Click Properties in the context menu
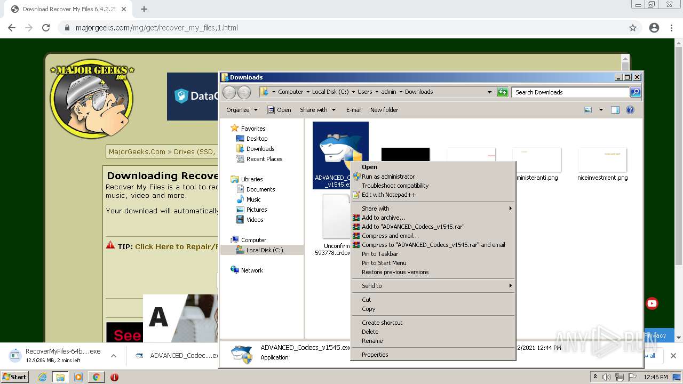This screenshot has height=384, width=683. pyautogui.click(x=433, y=355)
